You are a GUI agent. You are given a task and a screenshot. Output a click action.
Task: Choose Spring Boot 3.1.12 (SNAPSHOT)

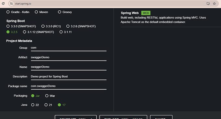point(38,32)
